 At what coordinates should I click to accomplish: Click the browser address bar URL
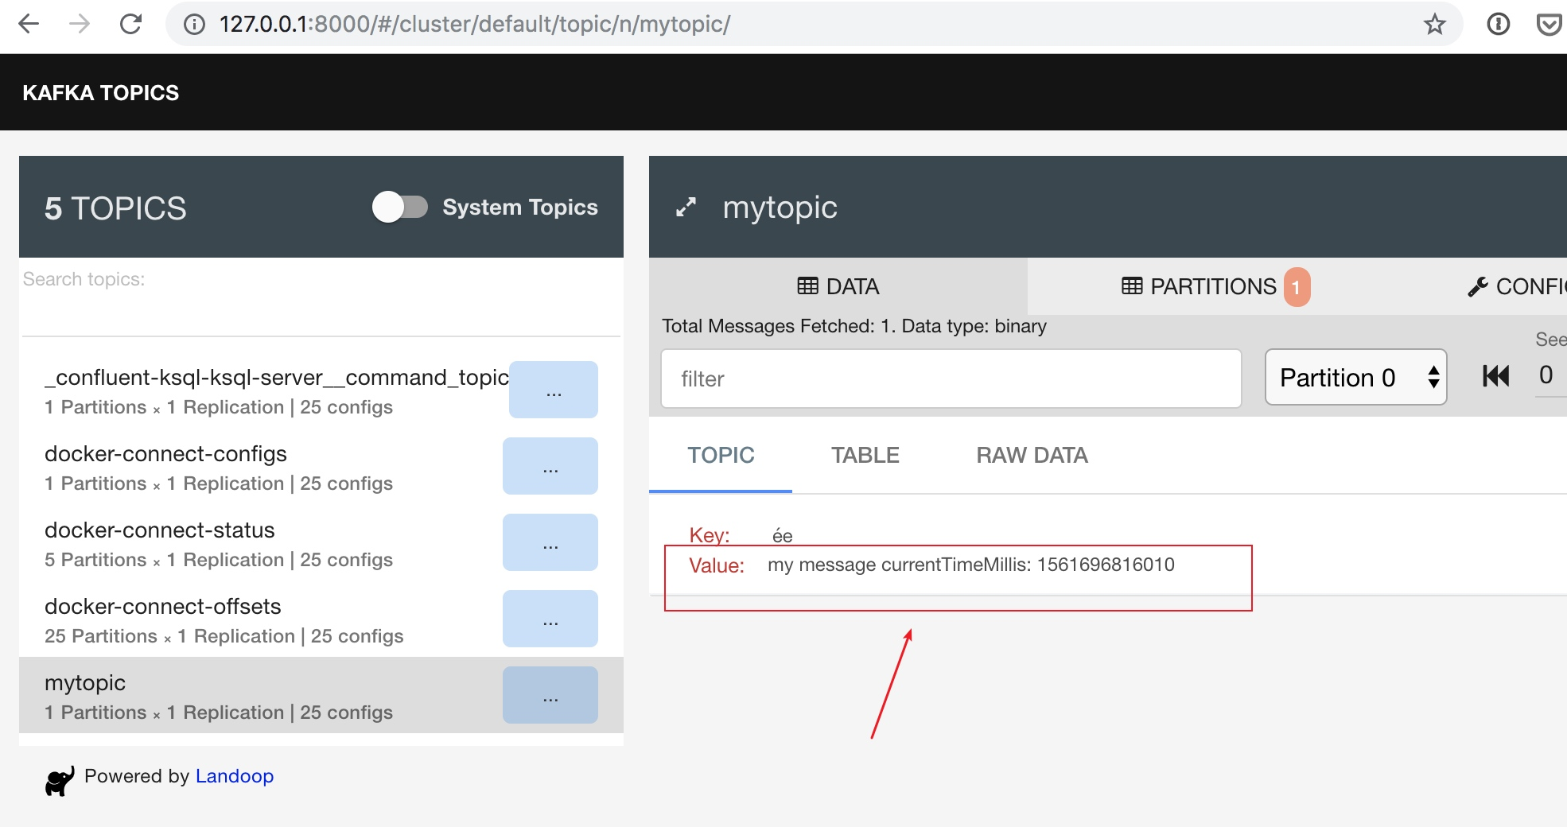(x=475, y=24)
